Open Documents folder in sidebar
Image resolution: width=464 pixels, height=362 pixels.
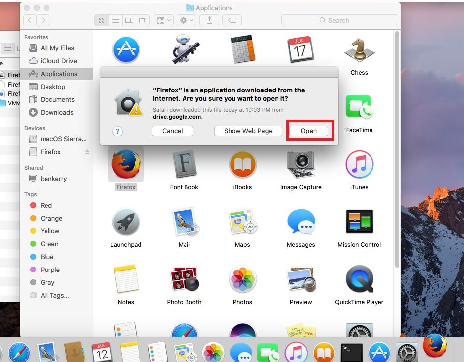coord(56,100)
